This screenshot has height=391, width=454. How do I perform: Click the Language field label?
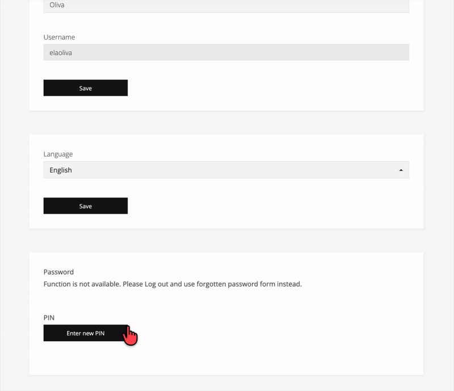58,154
